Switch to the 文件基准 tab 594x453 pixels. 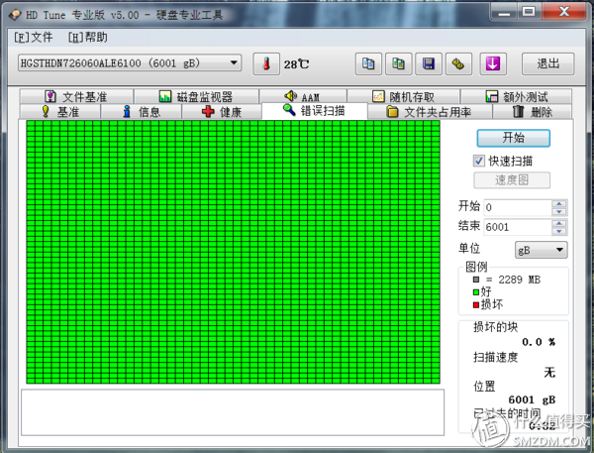(x=76, y=97)
